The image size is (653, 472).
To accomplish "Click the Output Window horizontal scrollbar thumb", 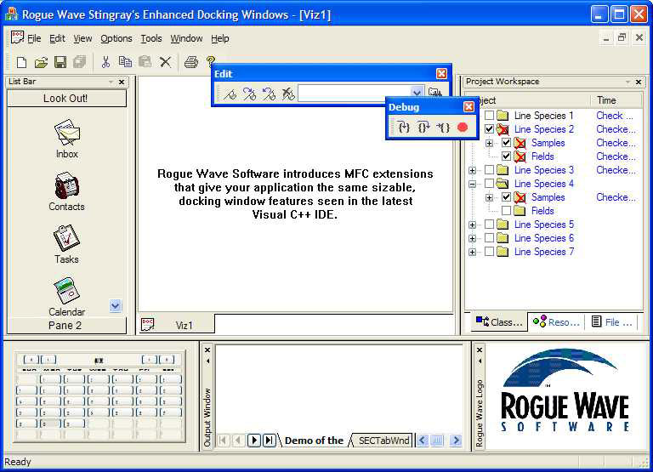I will coord(437,441).
